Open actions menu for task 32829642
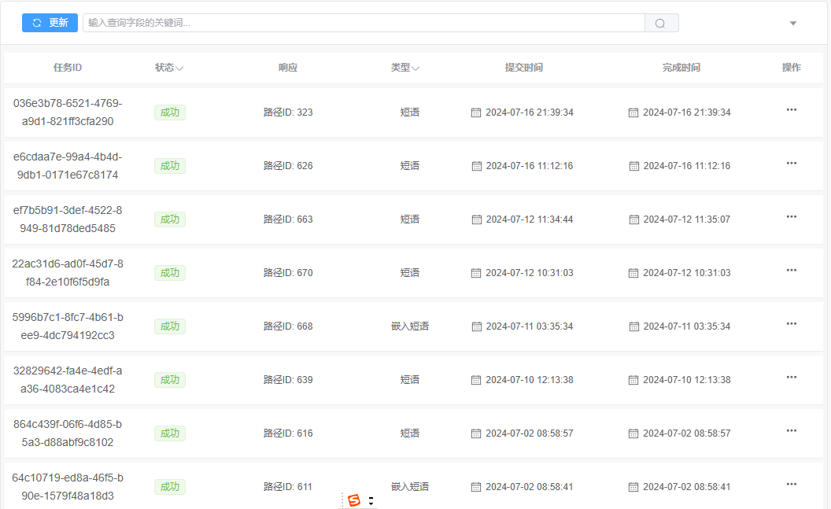The image size is (831, 509). (x=791, y=377)
